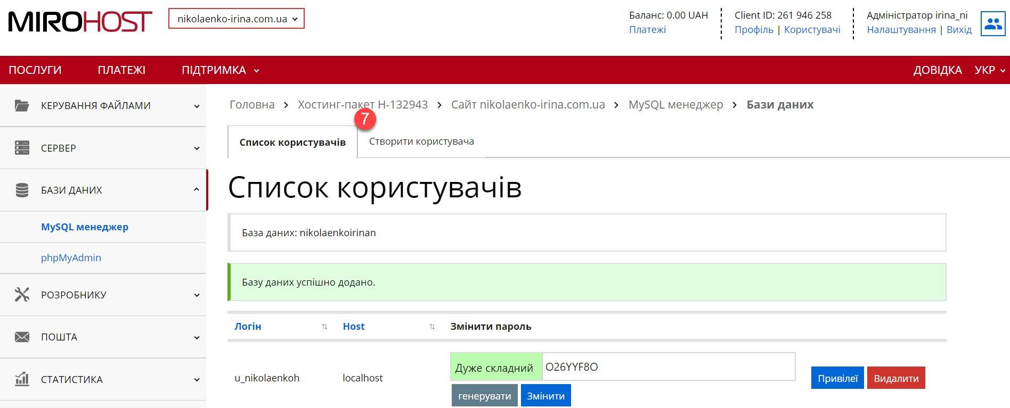Click the Базу даних успішно додано message

[308, 282]
